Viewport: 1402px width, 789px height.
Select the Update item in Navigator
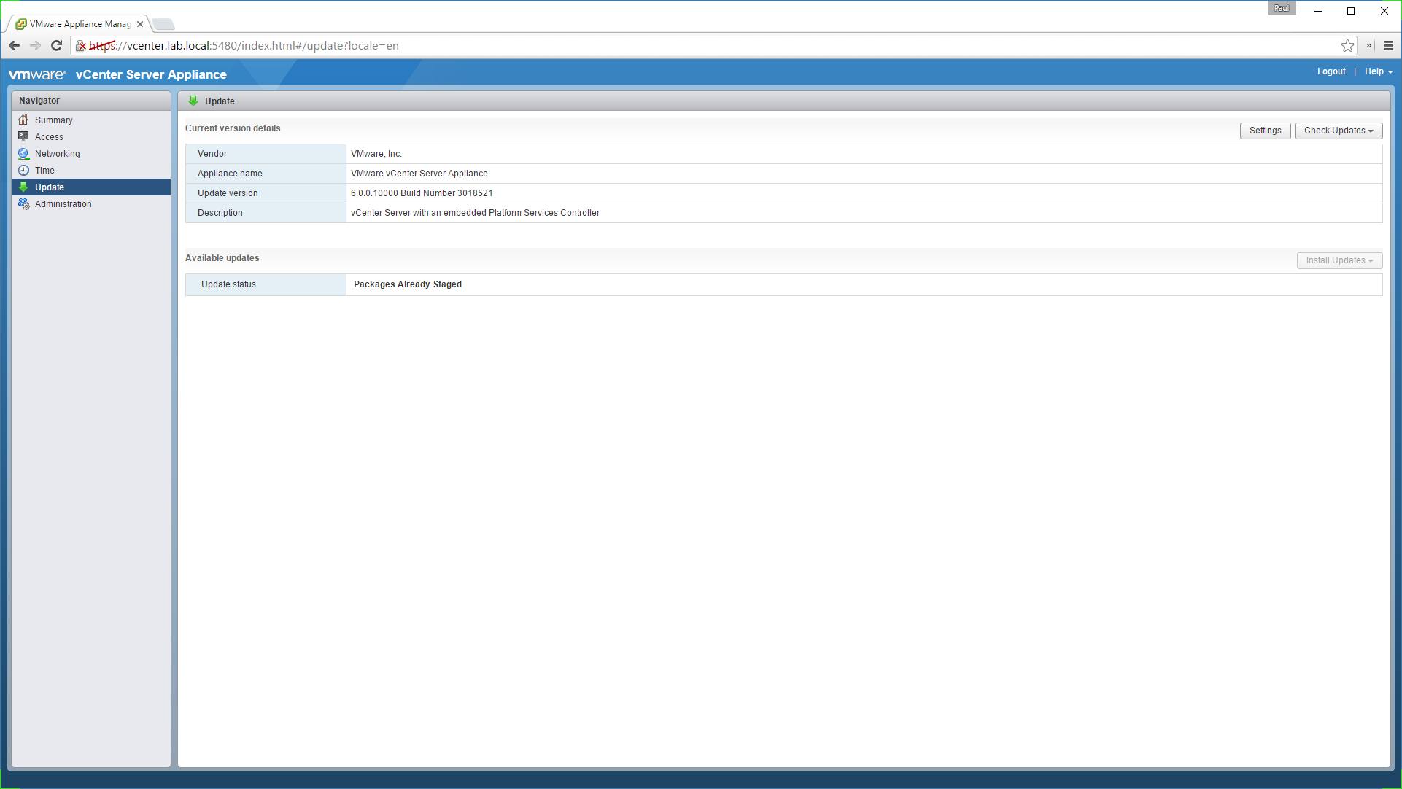tap(91, 187)
